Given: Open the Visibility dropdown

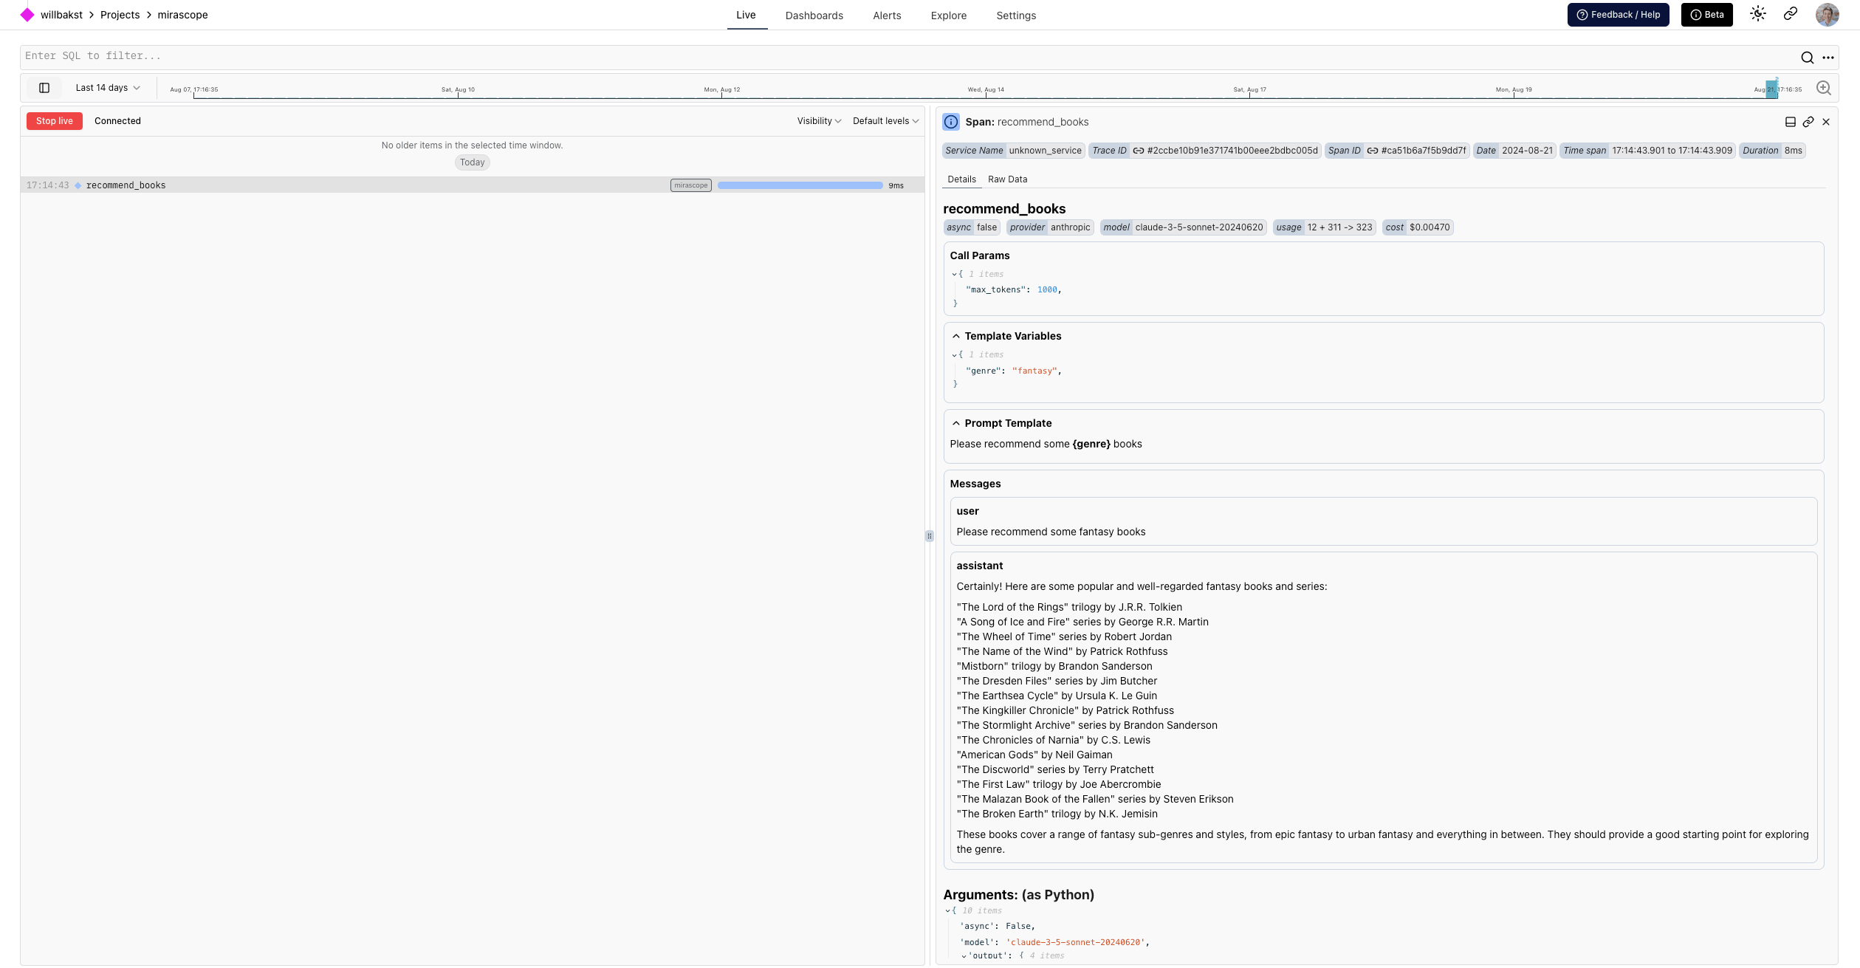Looking at the screenshot, I should (819, 121).
